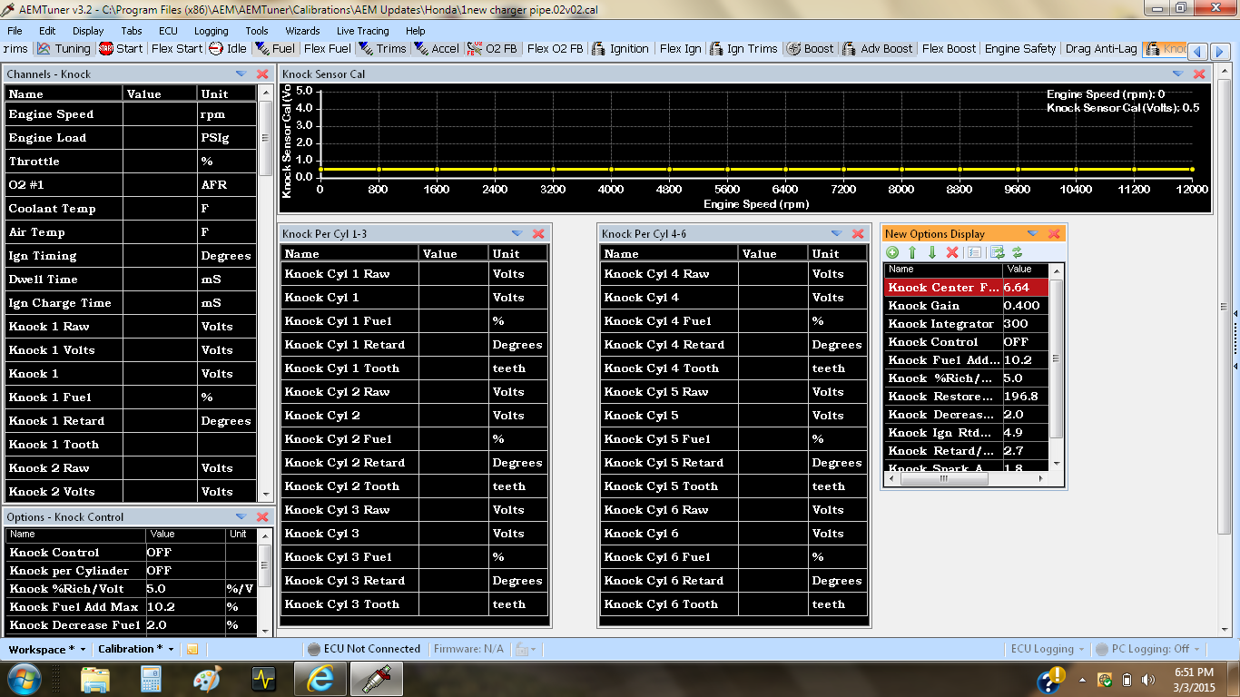Open the Wizards menu
1240x697 pixels.
coord(302,31)
